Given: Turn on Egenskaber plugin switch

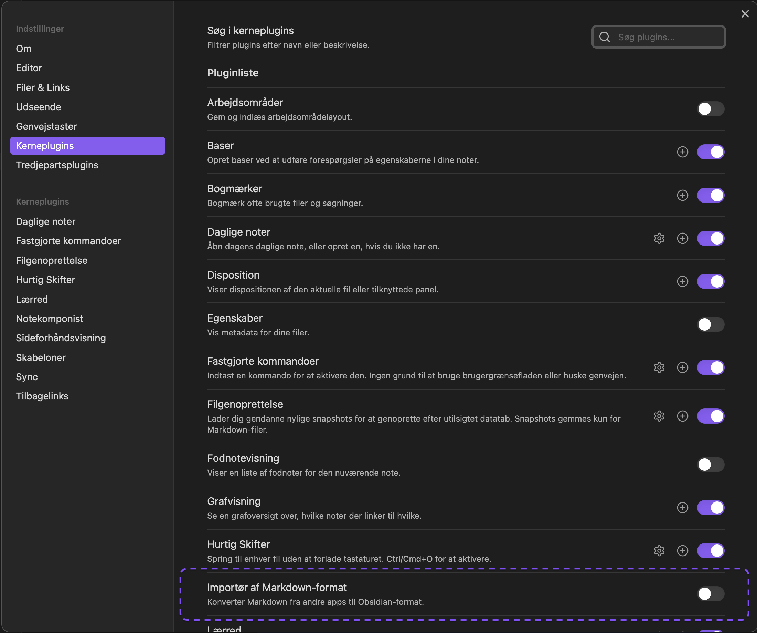Looking at the screenshot, I should (710, 324).
